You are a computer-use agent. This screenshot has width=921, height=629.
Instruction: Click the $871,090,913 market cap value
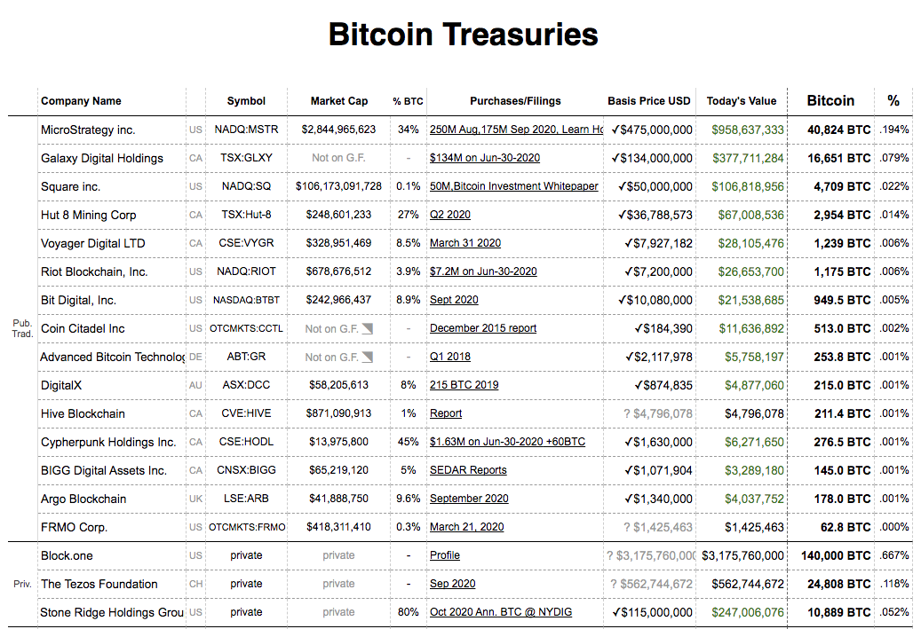339,413
